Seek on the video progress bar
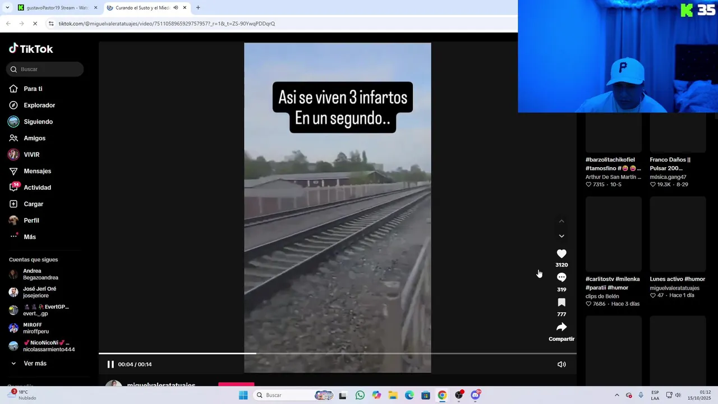Screen dimensions: 718x404 tap(337, 353)
